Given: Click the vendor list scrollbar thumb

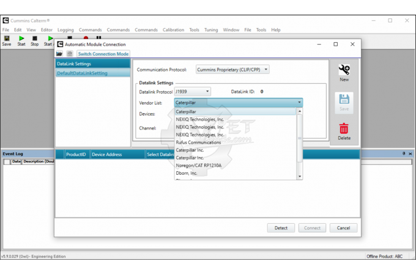Looking at the screenshot, I should (300, 138).
